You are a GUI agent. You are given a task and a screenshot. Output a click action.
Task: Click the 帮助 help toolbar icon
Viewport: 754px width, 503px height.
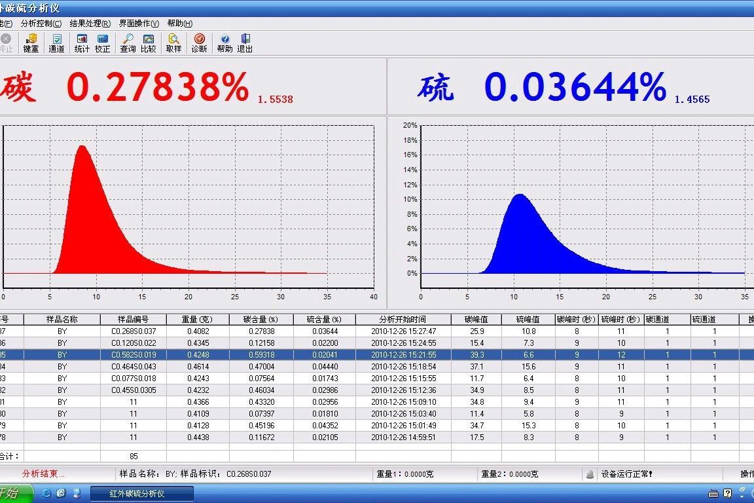click(224, 43)
